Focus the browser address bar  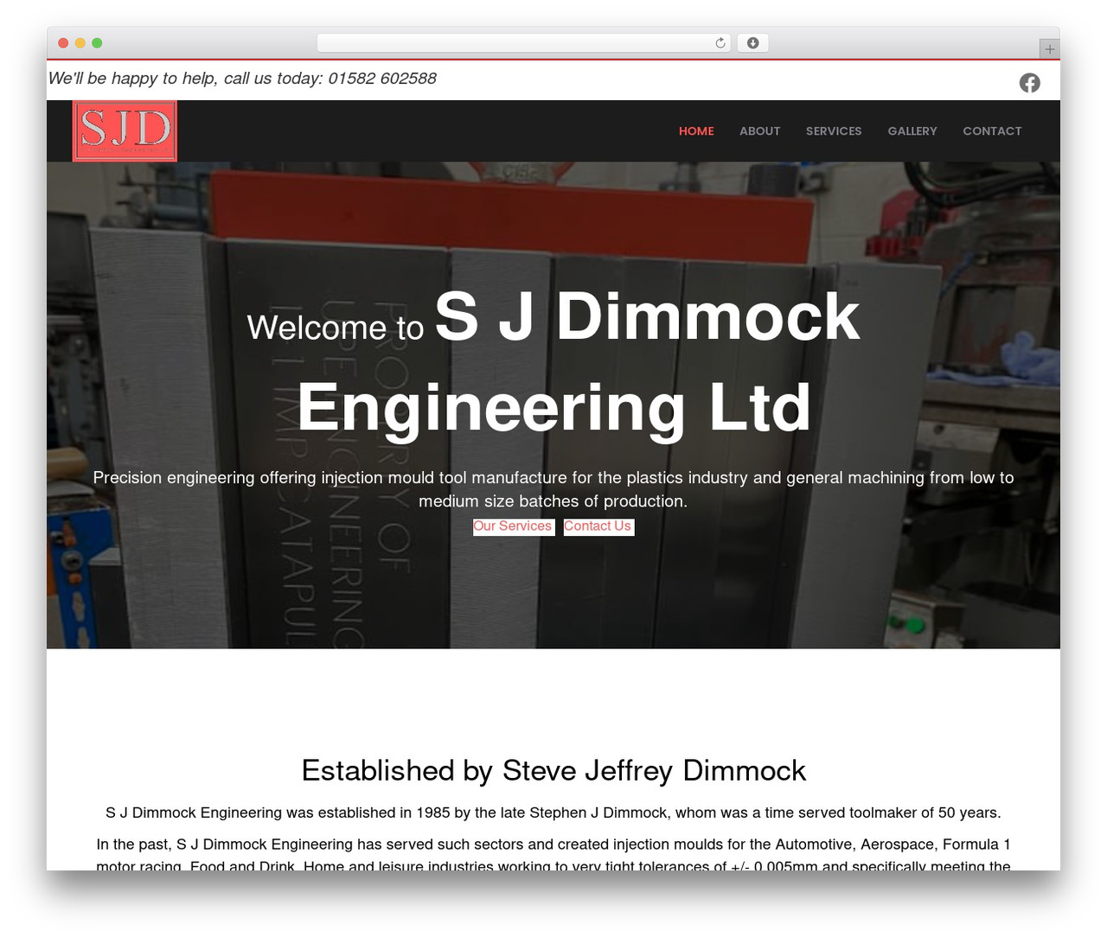524,43
